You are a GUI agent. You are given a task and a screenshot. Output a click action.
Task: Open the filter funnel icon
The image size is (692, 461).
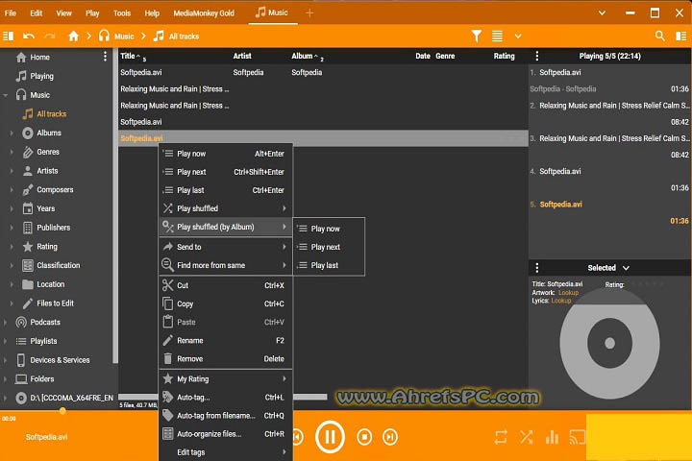pos(476,36)
